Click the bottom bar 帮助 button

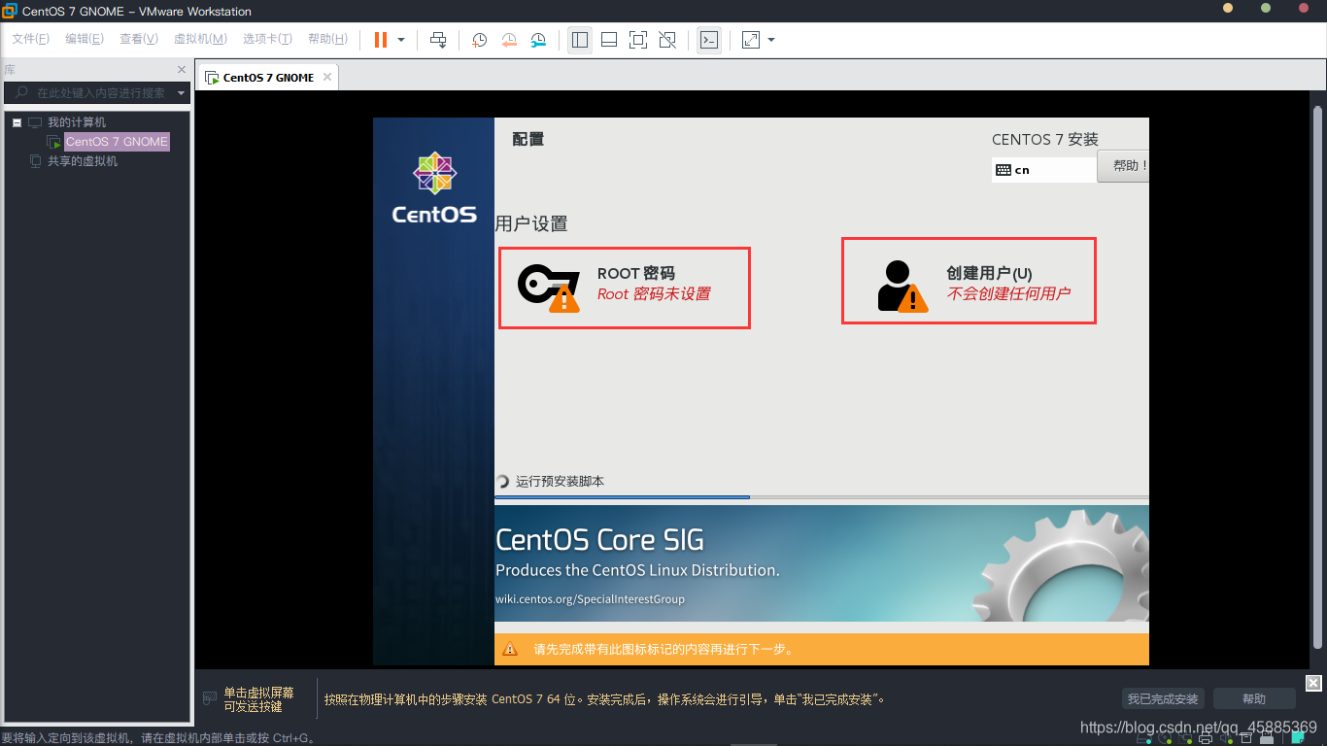click(1254, 699)
